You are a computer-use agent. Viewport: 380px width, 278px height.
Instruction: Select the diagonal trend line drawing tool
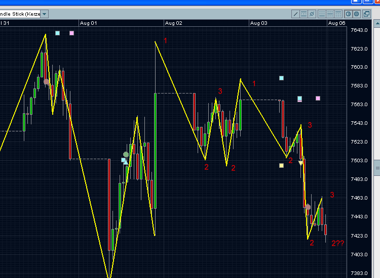296,14
